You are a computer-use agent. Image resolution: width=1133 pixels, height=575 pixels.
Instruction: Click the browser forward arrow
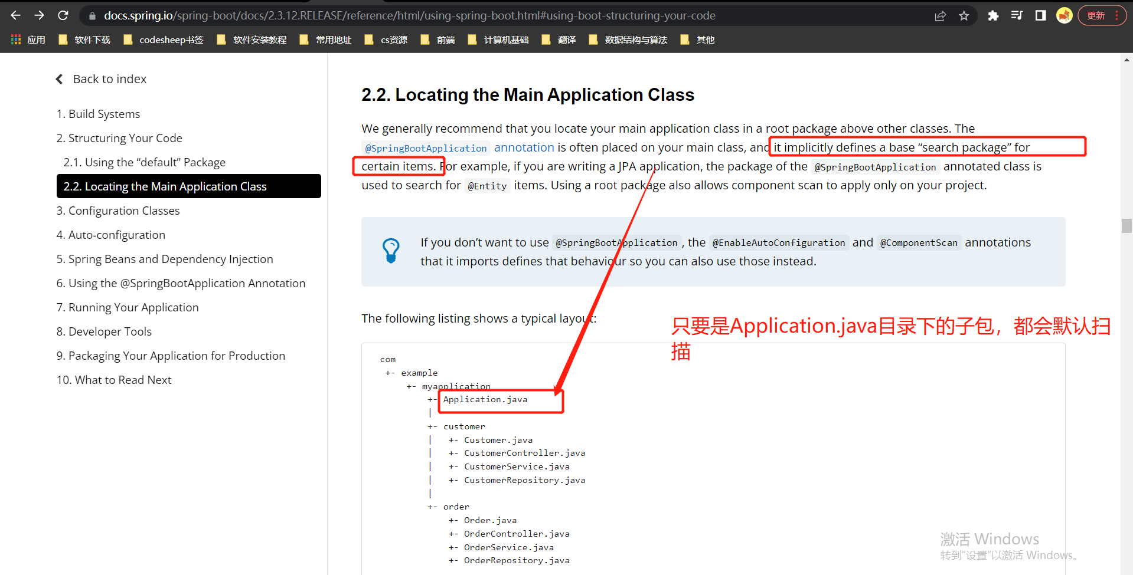tap(40, 15)
